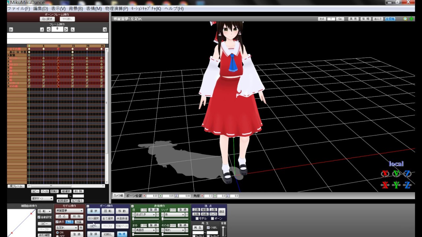This screenshot has width=422, height=237.
Task: Open the 表示(V) menu
Action: point(58,9)
